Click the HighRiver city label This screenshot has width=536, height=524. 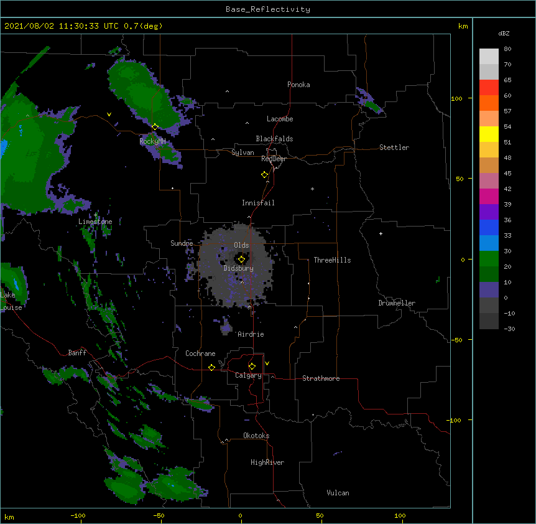coord(267,462)
